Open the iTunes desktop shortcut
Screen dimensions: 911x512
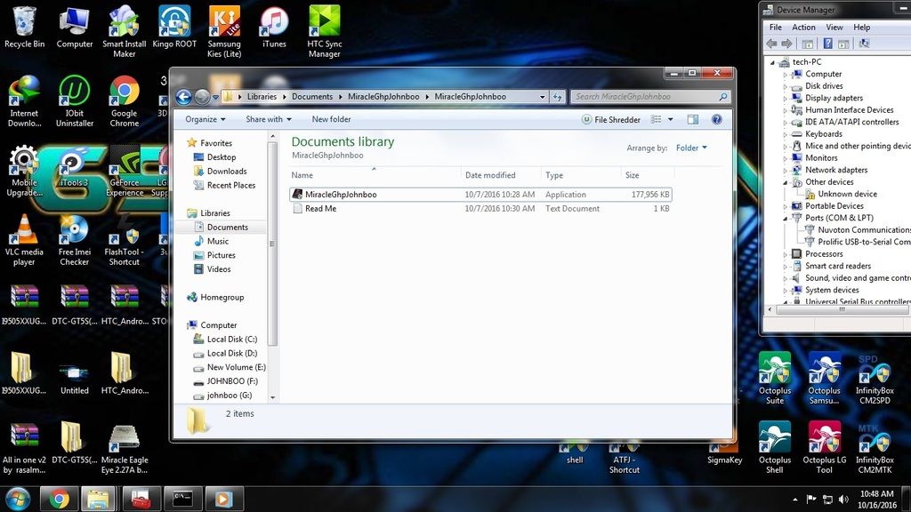tap(274, 23)
